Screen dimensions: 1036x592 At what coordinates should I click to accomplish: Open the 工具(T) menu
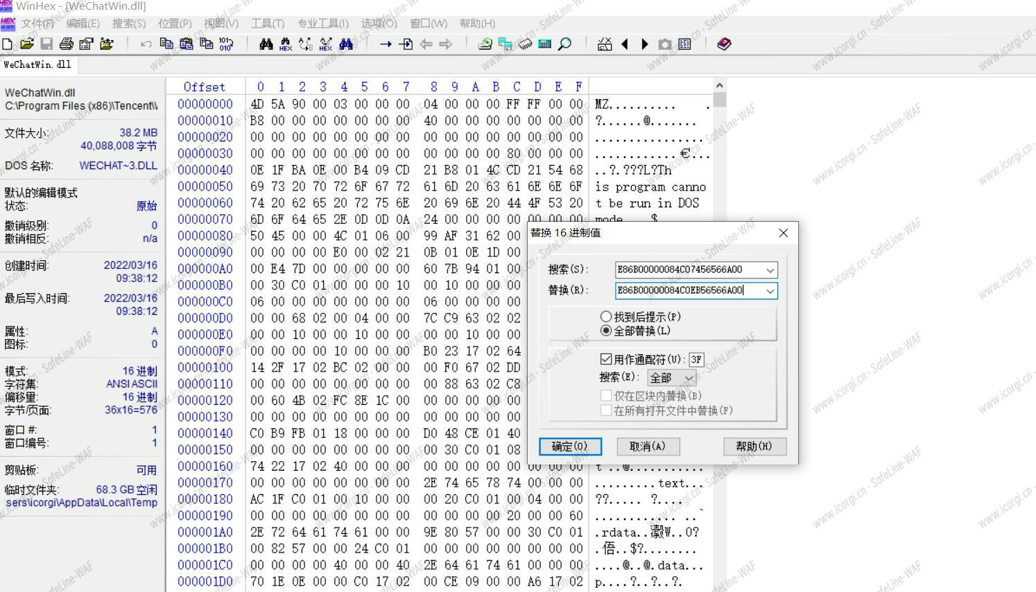pyautogui.click(x=268, y=24)
